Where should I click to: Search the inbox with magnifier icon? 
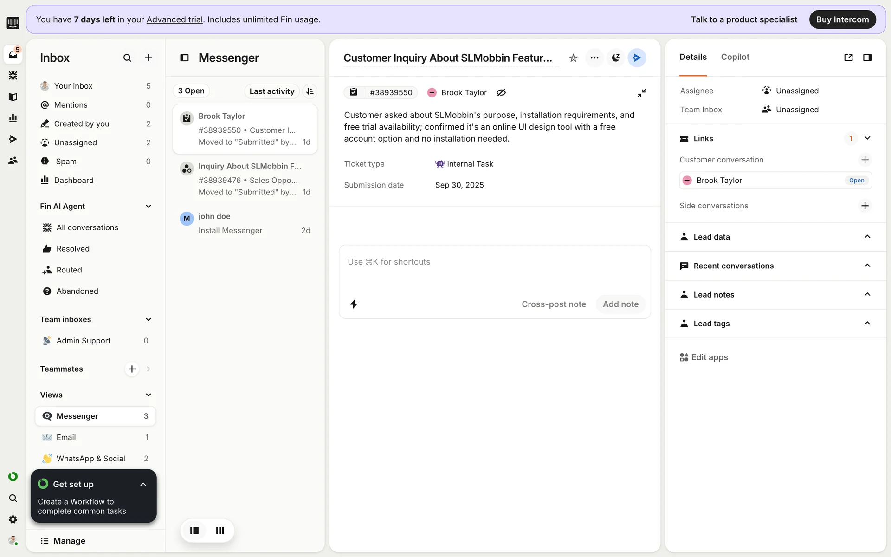pyautogui.click(x=127, y=58)
